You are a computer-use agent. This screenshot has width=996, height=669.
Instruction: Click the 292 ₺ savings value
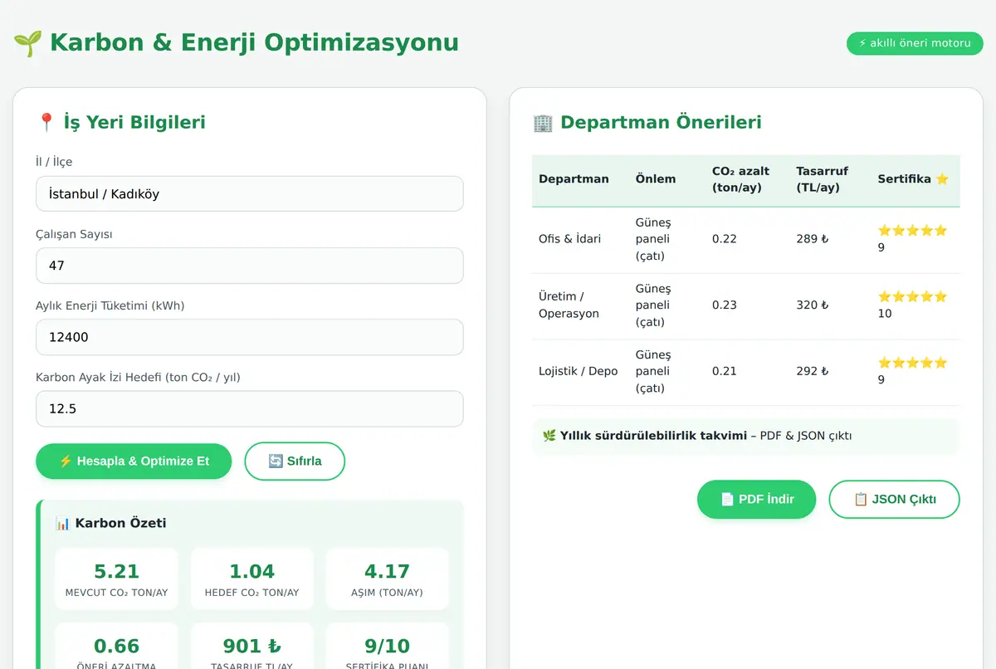(x=813, y=371)
